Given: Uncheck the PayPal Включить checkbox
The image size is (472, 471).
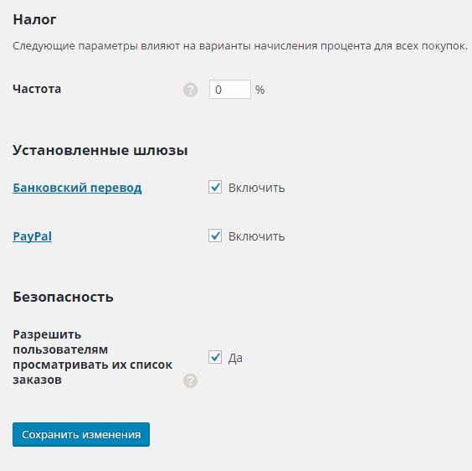Looking at the screenshot, I should click(215, 235).
